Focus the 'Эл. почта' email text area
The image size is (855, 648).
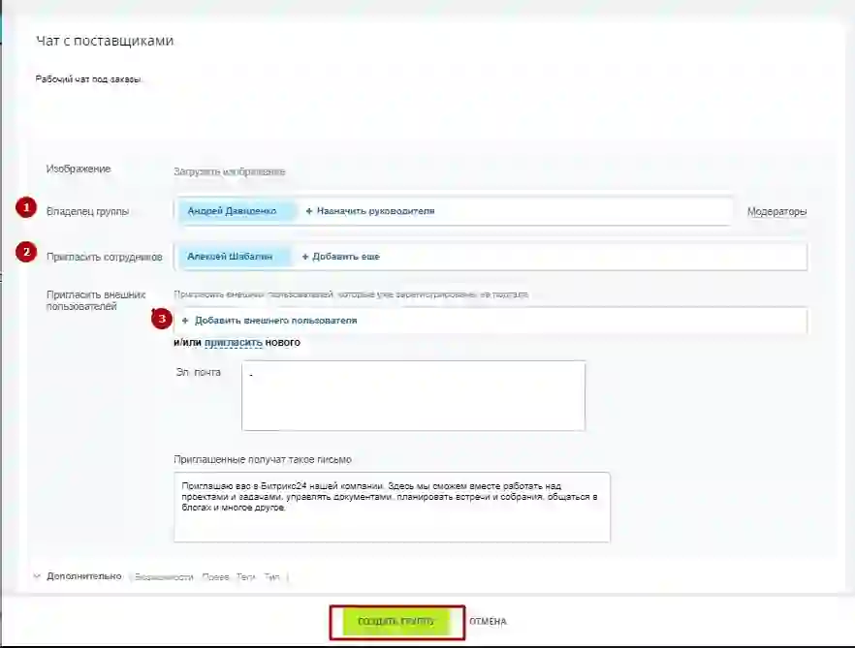(x=413, y=395)
